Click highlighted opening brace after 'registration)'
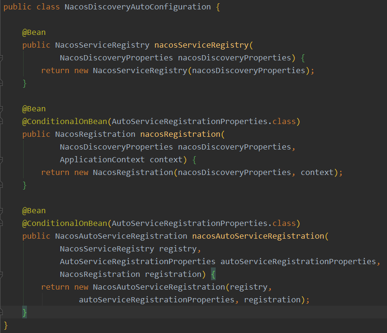 [x=213, y=275]
